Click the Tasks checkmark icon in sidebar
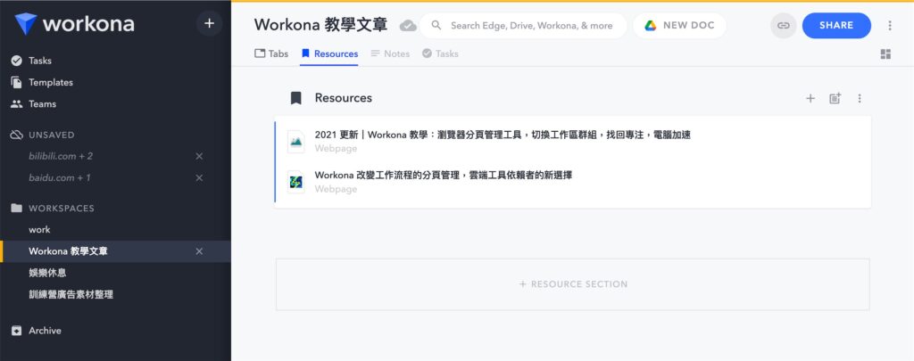This screenshot has width=914, height=361. tap(16, 61)
